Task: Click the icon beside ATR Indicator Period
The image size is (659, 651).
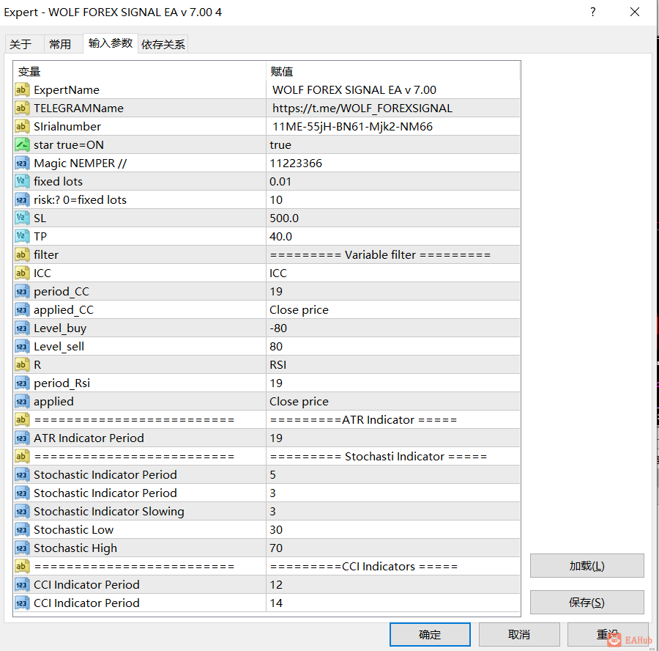Action: [22, 438]
